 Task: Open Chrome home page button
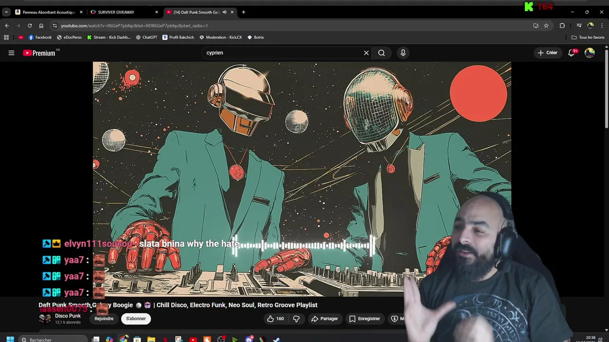(41, 26)
